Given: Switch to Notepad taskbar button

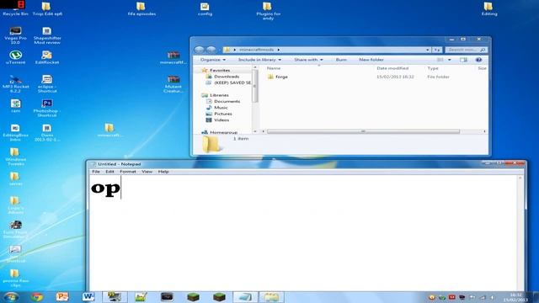Looking at the screenshot, I should click(x=245, y=297).
